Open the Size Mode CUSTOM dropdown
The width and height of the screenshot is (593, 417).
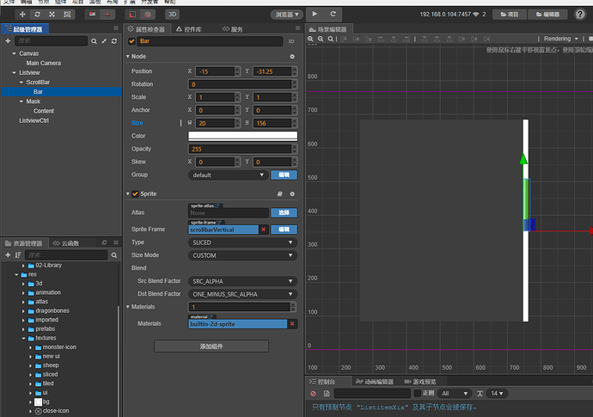pos(242,255)
